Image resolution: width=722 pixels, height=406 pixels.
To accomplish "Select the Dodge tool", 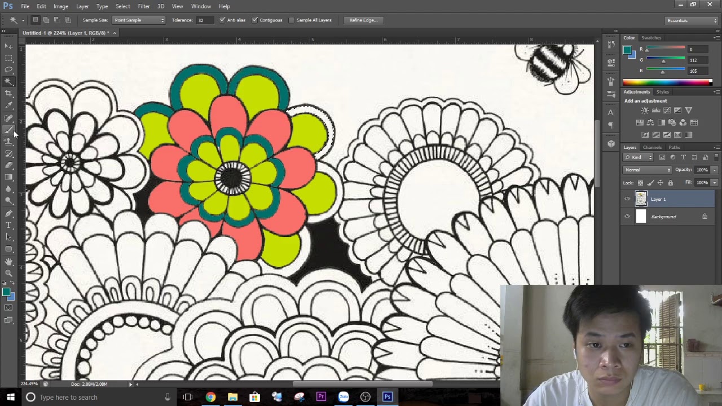I will coord(8,201).
